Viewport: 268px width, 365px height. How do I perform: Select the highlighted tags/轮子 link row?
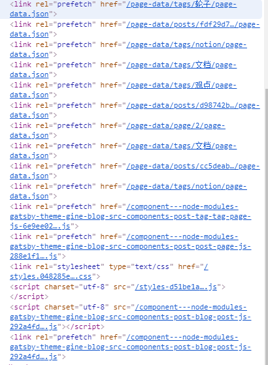click(x=131, y=9)
